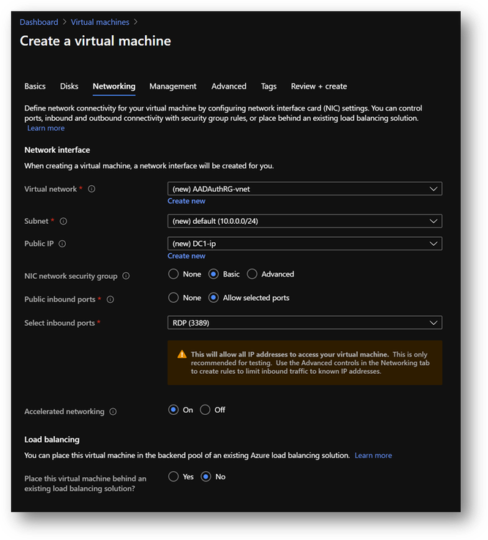Turn Accelerated networking Off
This screenshot has height=540, width=488.
[x=205, y=410]
